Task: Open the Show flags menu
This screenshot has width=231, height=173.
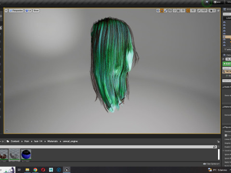Action: (x=36, y=11)
